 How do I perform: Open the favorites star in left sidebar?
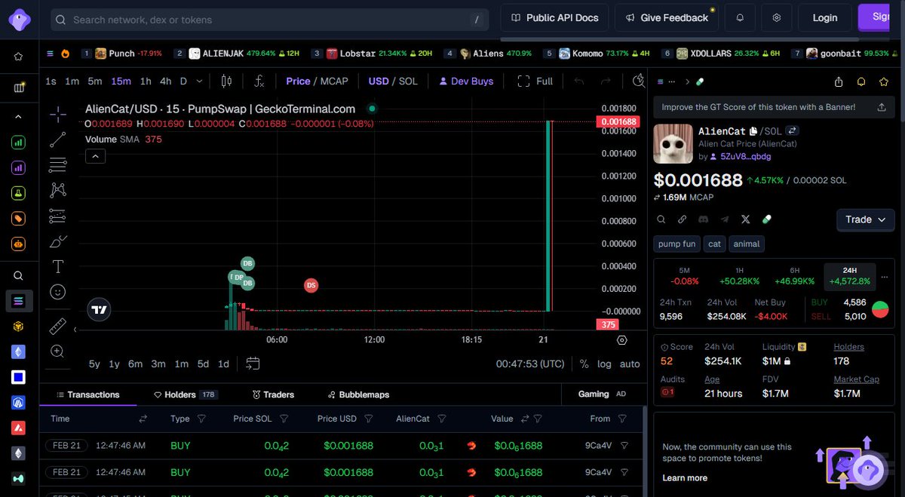(x=18, y=56)
